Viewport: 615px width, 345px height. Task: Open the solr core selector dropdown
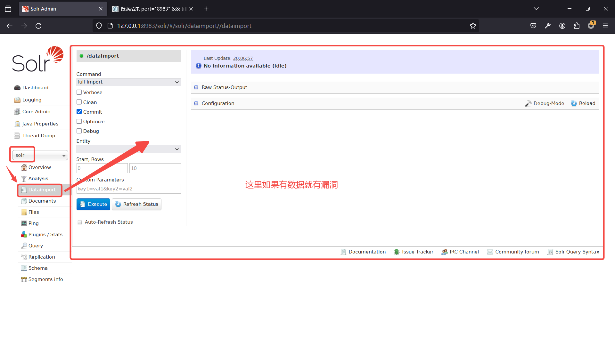pyautogui.click(x=40, y=155)
